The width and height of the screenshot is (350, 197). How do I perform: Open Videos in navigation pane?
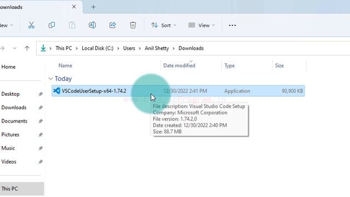(9, 162)
